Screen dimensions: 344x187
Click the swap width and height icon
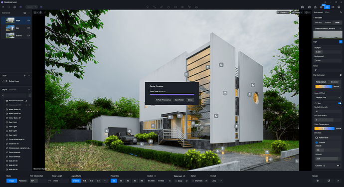(x=170, y=181)
